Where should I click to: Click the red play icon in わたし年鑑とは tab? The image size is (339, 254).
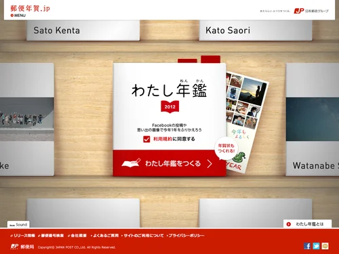[289, 224]
